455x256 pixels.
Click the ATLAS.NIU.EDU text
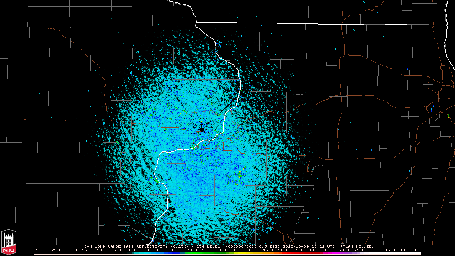357,246
